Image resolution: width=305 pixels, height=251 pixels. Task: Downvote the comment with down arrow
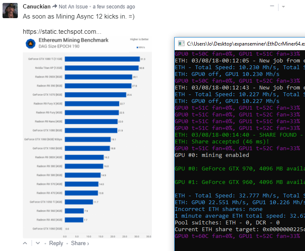click(38, 243)
